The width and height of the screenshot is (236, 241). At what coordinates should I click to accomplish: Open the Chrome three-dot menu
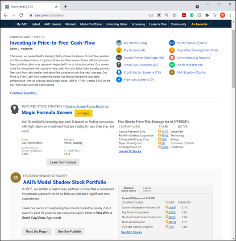[230, 15]
